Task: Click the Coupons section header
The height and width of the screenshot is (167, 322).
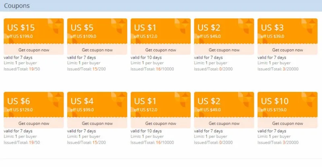Action: (x=17, y=6)
